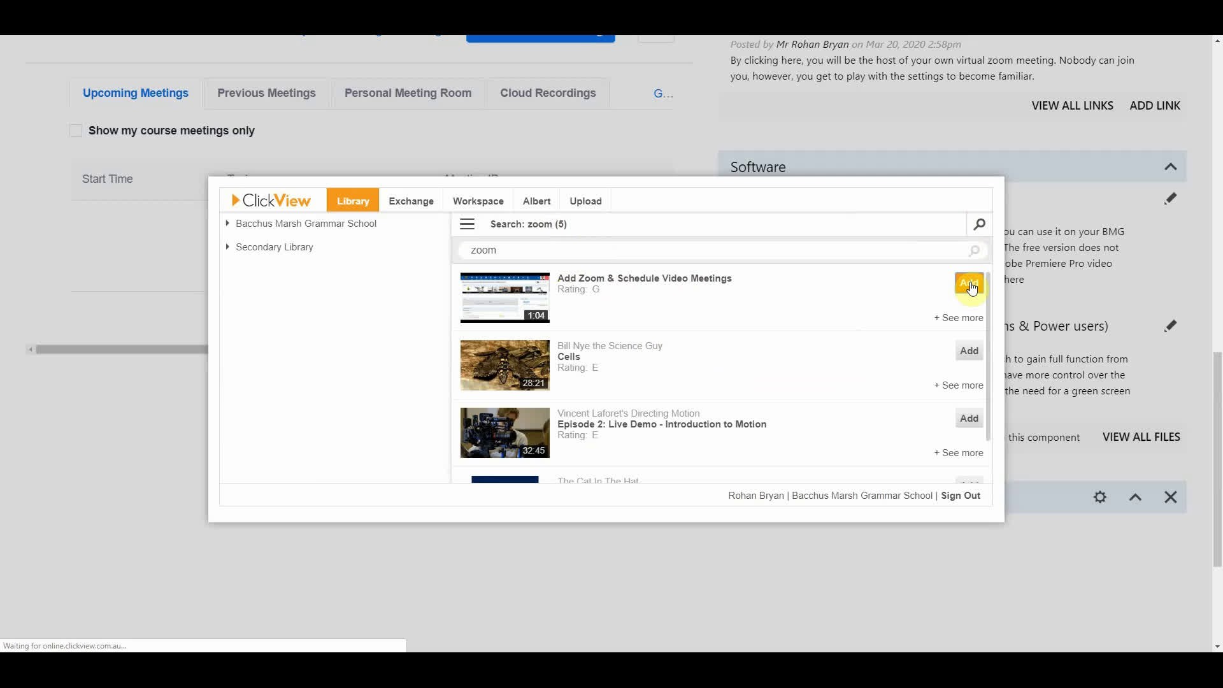This screenshot has width=1223, height=688.
Task: Open the Exchange tab
Action: coord(411,201)
